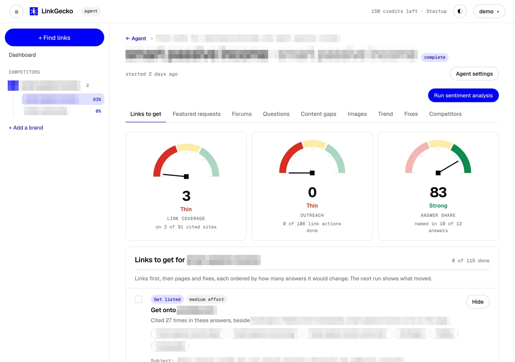The width and height of the screenshot is (515, 362).
Task: Open the Images tab
Action: (x=357, y=114)
